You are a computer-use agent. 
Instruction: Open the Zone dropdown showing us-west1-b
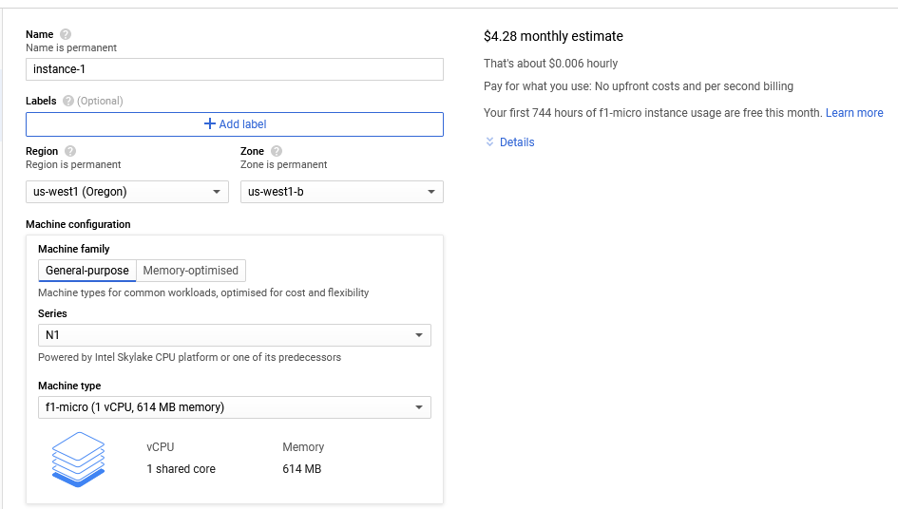coord(341,192)
